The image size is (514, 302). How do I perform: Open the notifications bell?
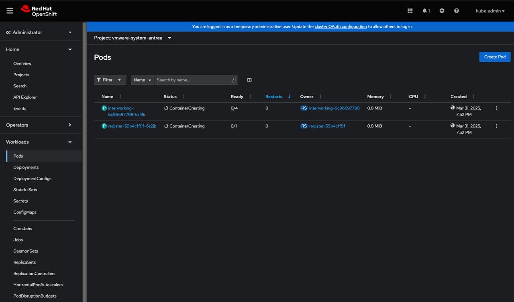point(426,11)
